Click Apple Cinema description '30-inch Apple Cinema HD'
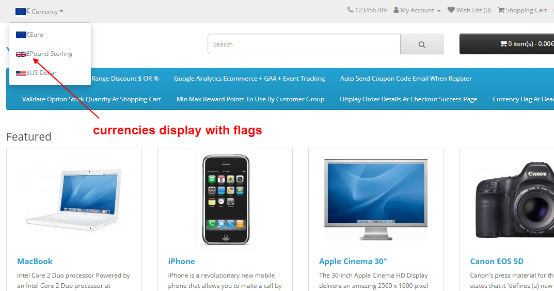 [373, 280]
